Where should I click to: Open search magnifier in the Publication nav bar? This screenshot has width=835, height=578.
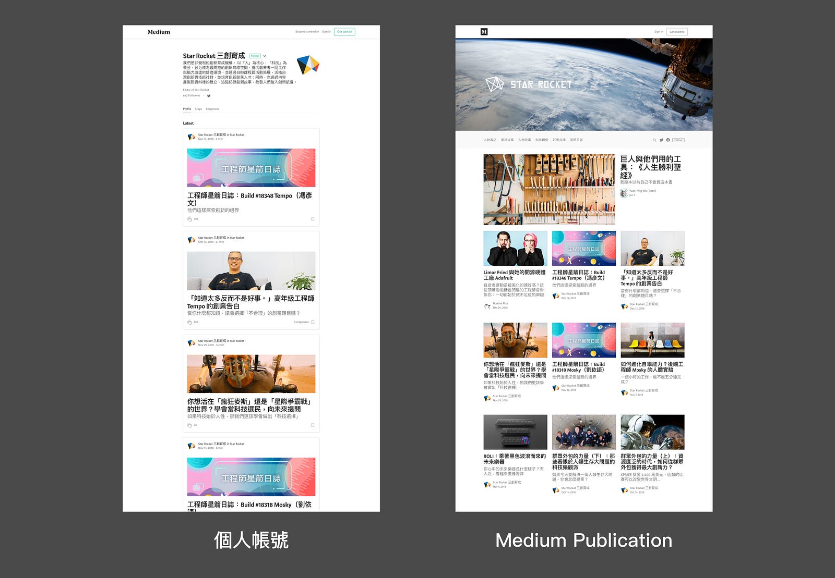click(x=654, y=140)
